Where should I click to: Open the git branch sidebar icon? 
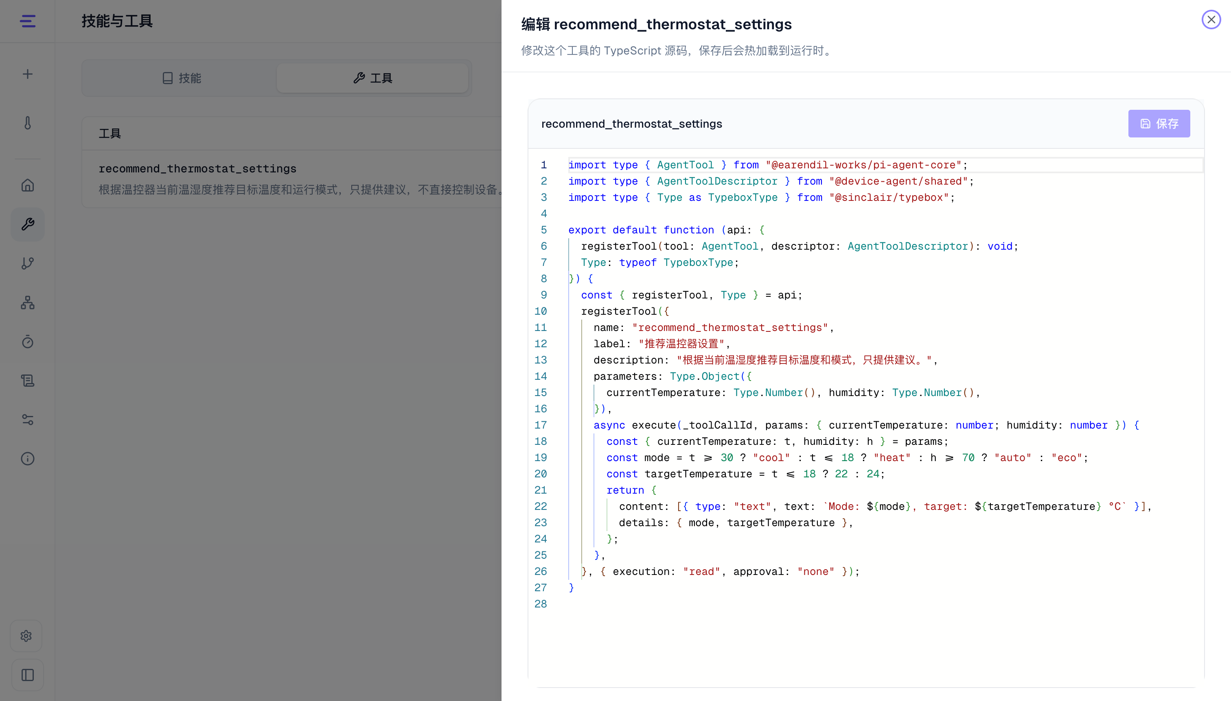[27, 263]
